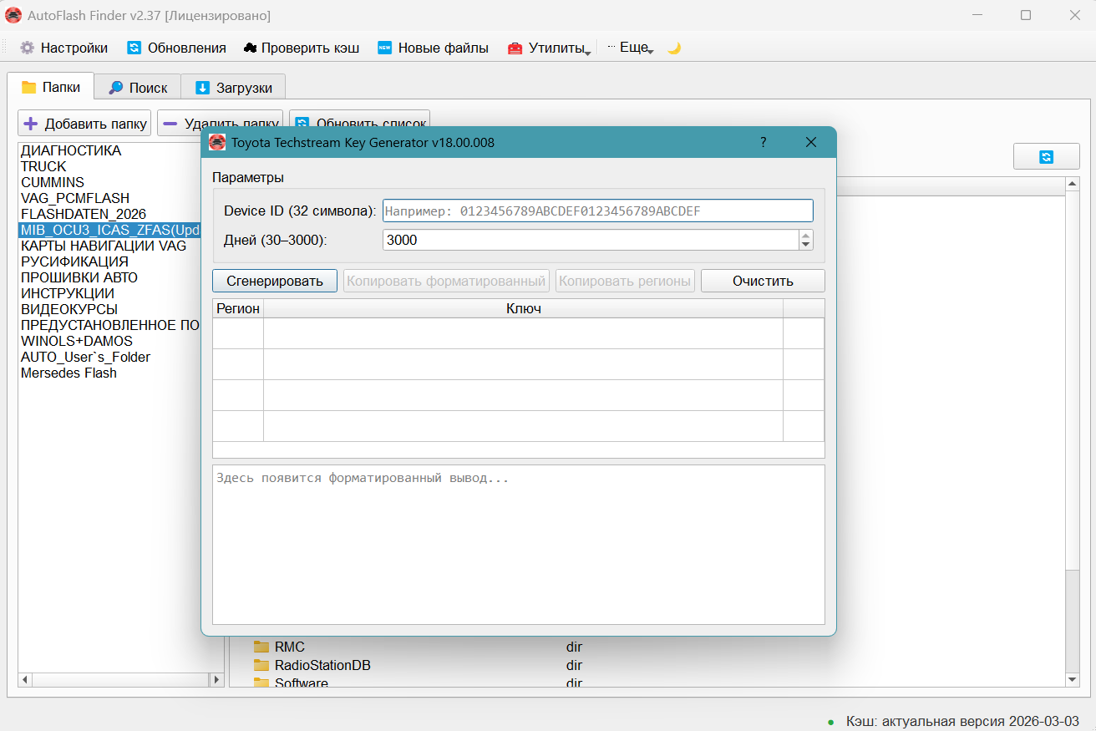Open Новые файлы from toolbar
The height and width of the screenshot is (731, 1096).
(433, 48)
